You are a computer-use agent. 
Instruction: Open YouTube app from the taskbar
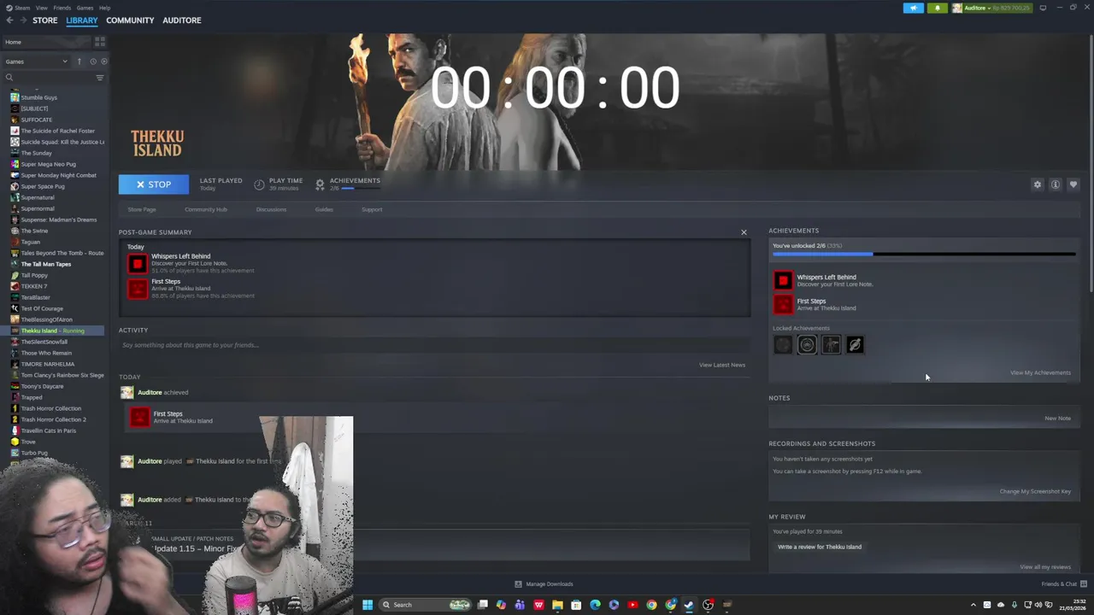[x=632, y=605]
